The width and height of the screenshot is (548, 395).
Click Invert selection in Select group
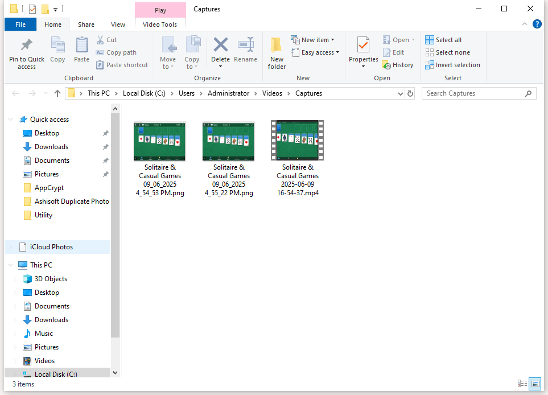(x=452, y=65)
